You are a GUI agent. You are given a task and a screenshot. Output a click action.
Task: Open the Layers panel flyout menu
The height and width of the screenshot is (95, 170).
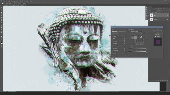pos(169,7)
